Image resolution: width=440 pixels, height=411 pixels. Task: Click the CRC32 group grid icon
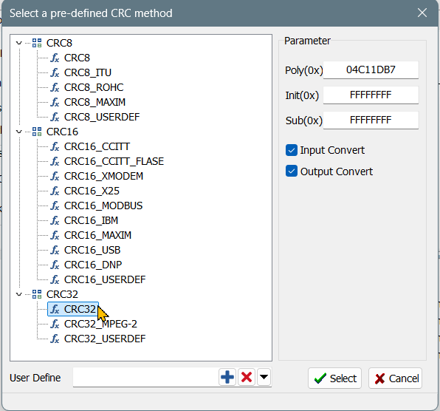click(x=37, y=294)
